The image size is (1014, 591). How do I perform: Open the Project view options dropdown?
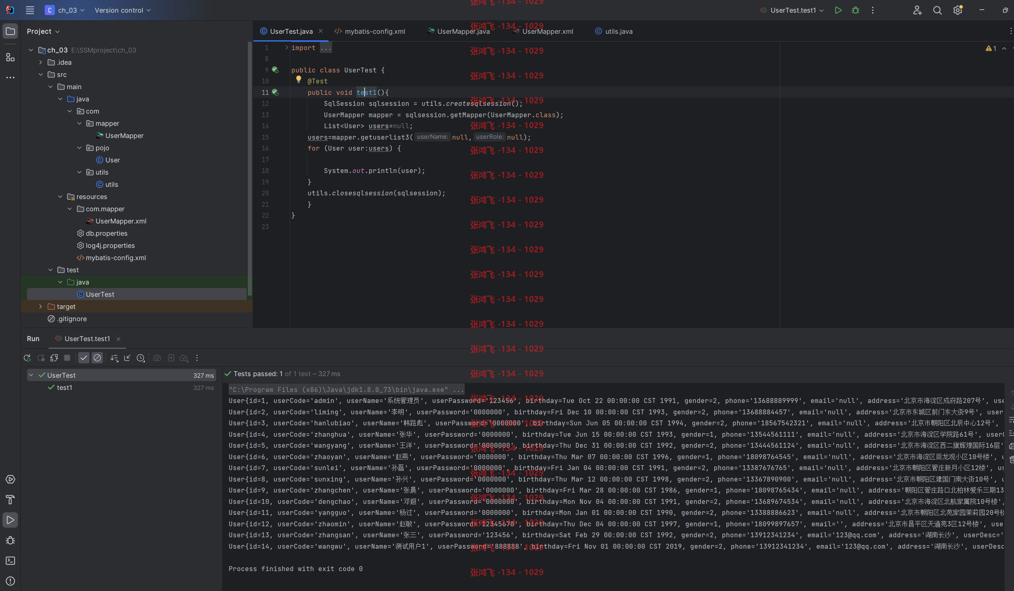point(43,31)
